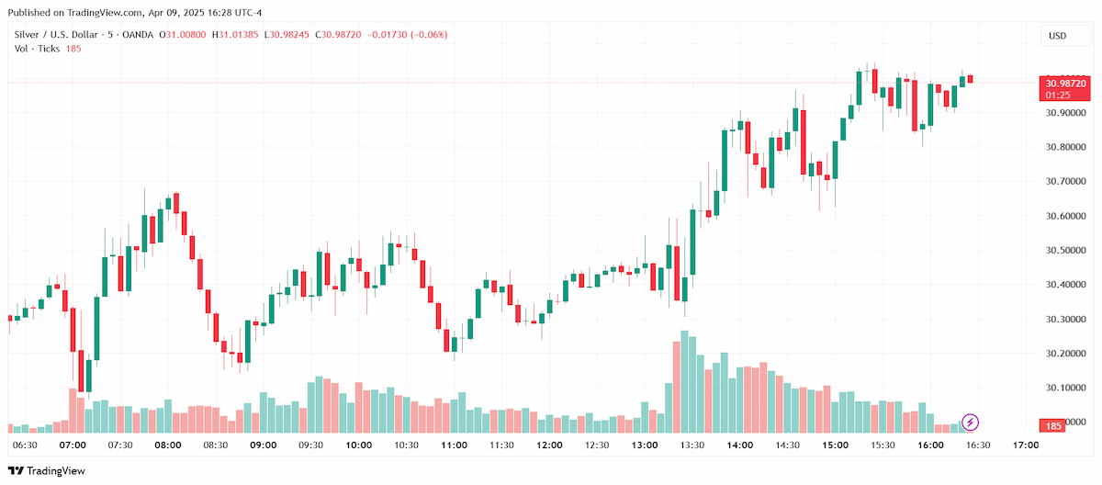Viewport: 1102px width, 485px height.
Task: Click the tallest volume bar near 13:30
Action: point(684,381)
